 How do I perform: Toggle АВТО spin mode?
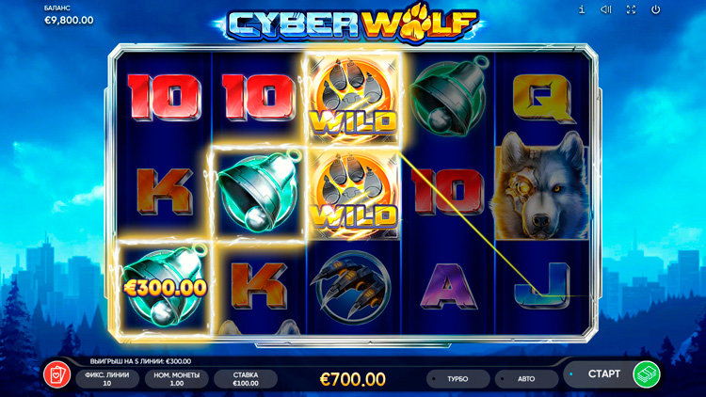pos(526,379)
